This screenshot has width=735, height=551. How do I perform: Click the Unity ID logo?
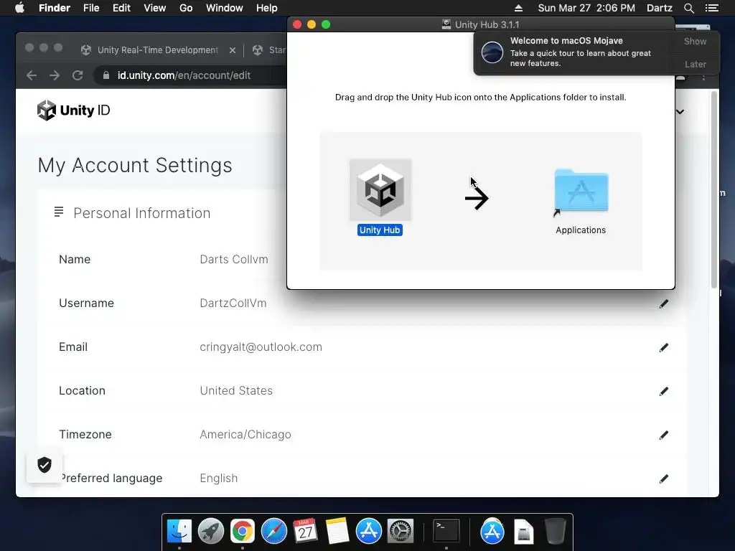coord(74,110)
